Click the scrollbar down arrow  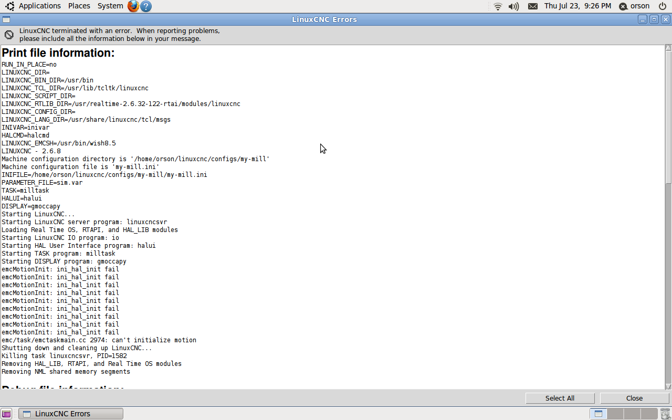668,386
